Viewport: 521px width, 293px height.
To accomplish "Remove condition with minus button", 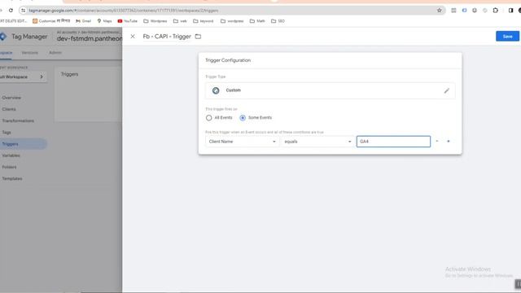I will click(437, 141).
